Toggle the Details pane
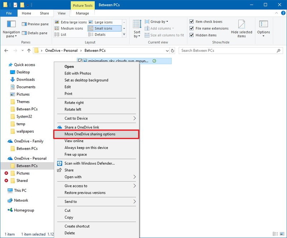The image size is (287, 238). [x=34, y=33]
